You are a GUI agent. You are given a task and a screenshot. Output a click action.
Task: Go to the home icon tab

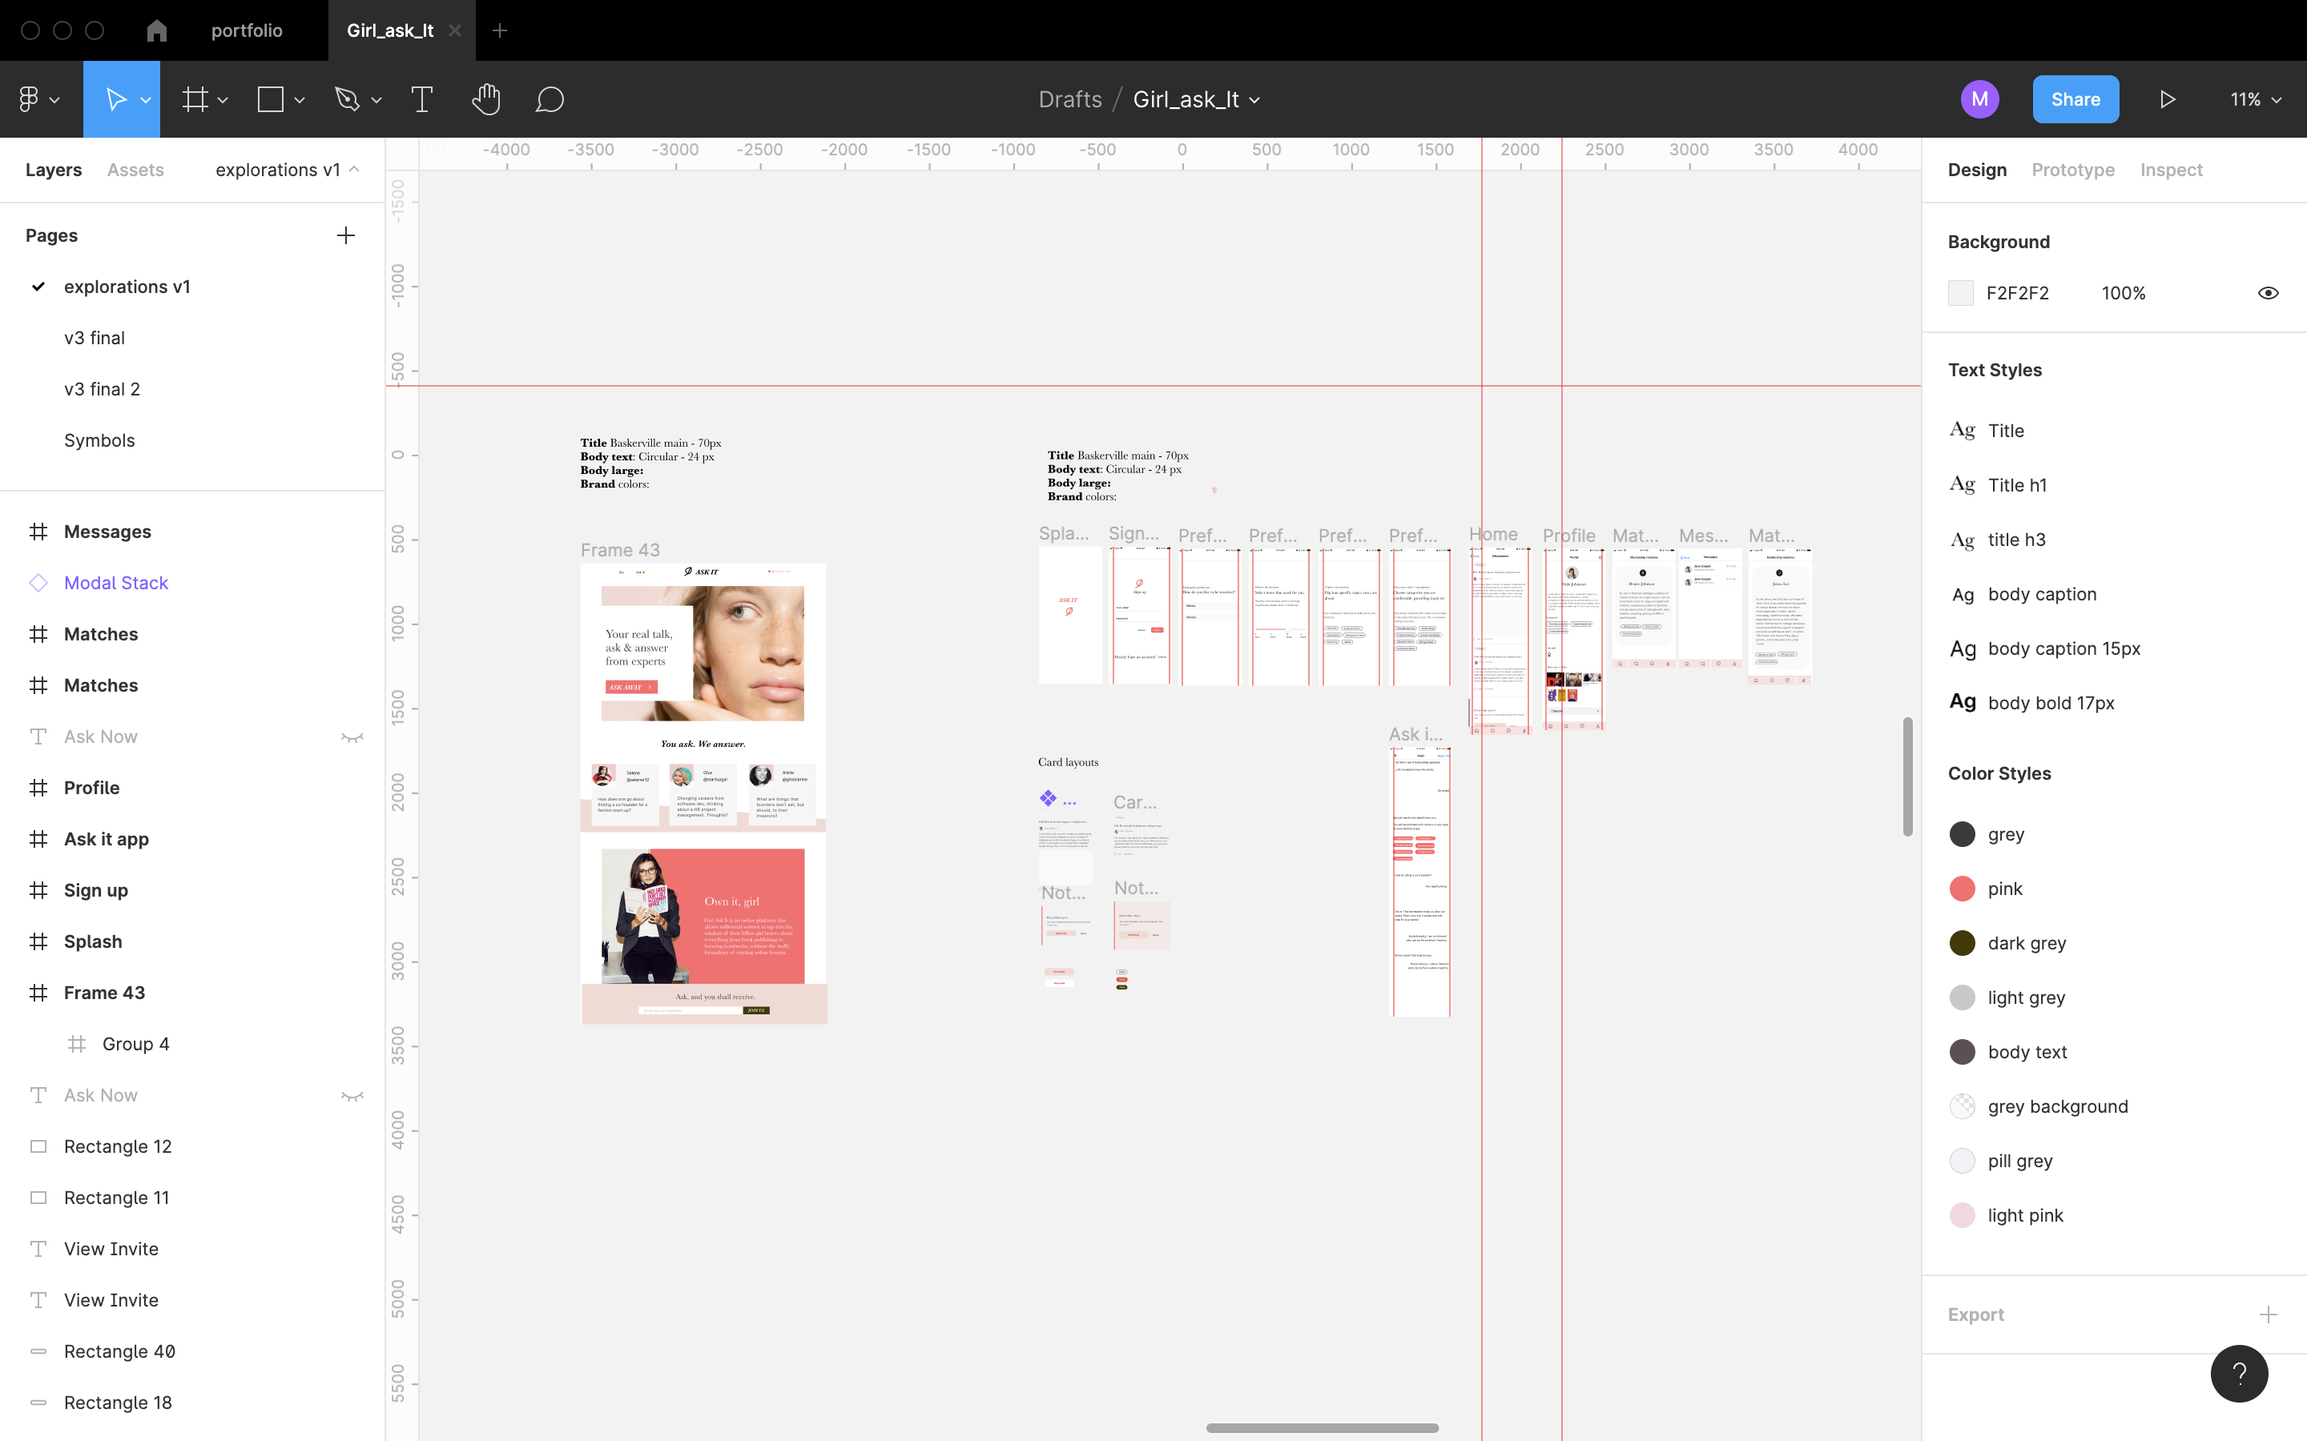click(x=157, y=30)
